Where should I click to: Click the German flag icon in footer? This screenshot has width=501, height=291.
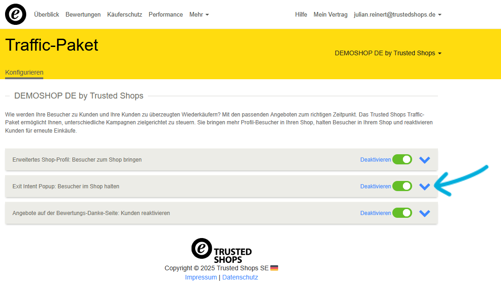pyautogui.click(x=274, y=268)
